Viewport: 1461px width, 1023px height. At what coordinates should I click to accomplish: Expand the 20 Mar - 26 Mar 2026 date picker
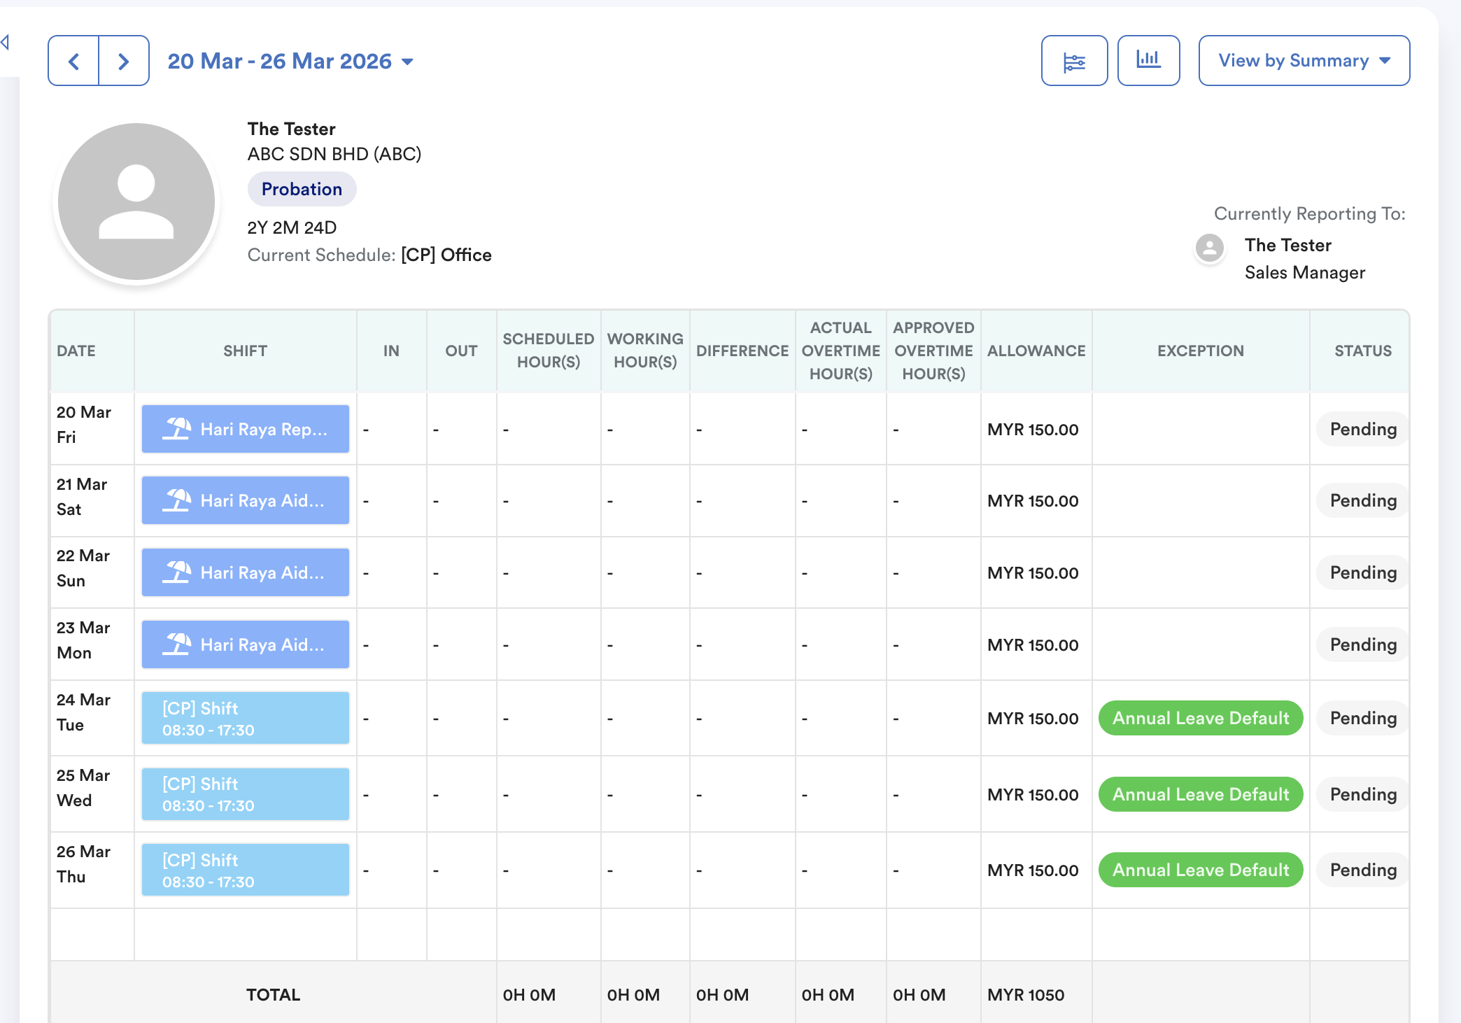(x=290, y=61)
